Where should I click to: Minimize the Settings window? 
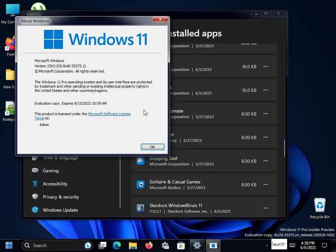point(256,13)
